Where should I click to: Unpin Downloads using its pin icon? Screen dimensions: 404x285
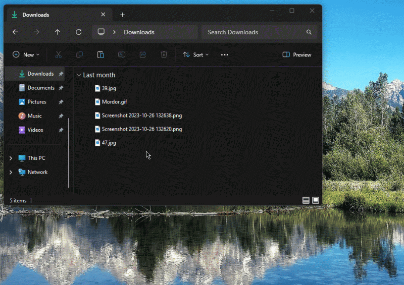(x=61, y=74)
